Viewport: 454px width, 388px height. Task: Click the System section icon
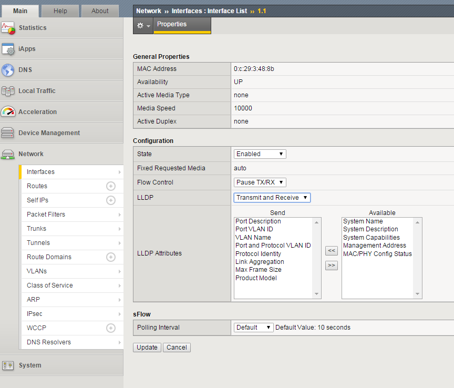[8, 365]
